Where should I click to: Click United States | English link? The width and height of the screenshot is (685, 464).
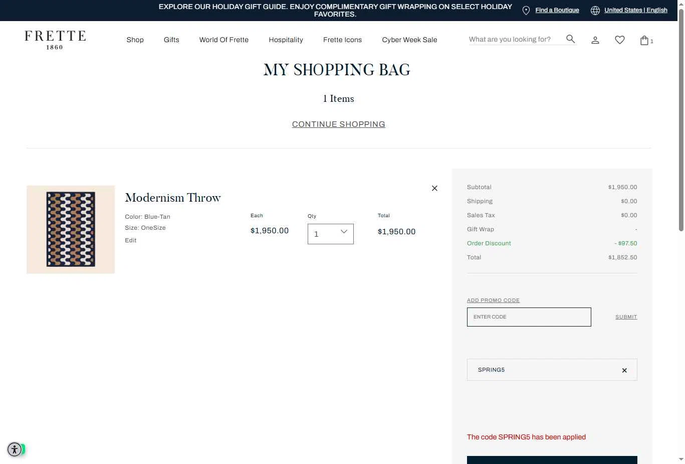tap(636, 10)
